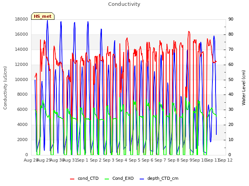249x186 pixels.
Task: Click the 70 right axis tick label
Action: [x=231, y=49]
